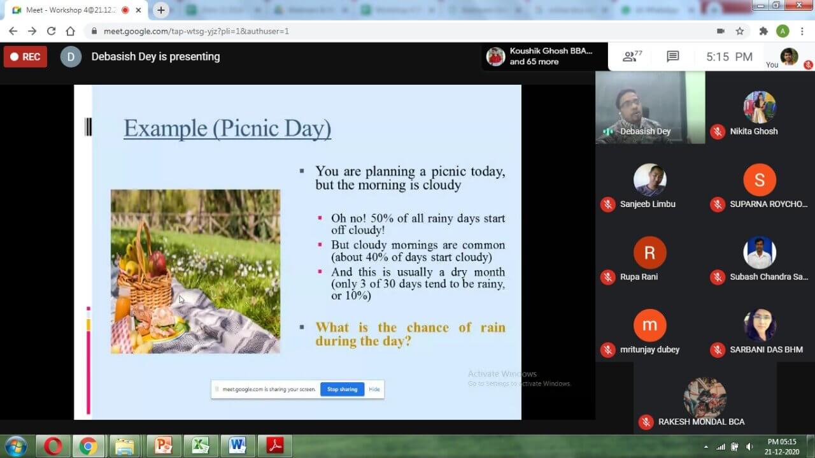Open the meeting chat panel

(x=672, y=57)
